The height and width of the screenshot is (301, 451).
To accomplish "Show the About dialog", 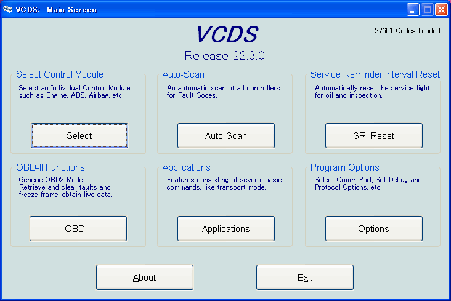I will point(145,277).
